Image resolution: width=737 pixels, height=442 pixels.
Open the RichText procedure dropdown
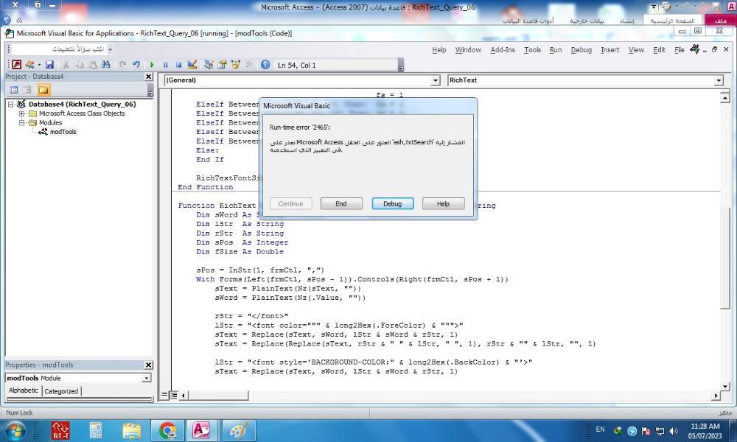pos(719,81)
